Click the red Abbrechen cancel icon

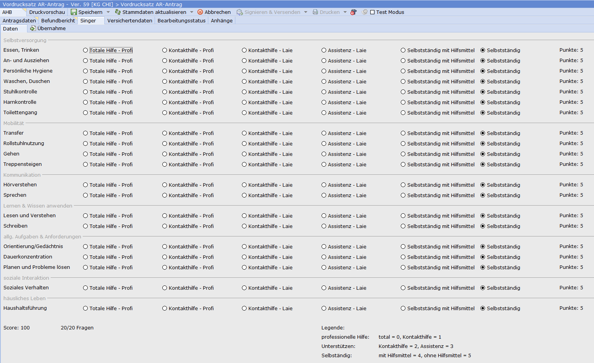point(200,12)
